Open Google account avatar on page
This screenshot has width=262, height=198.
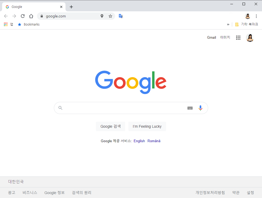250,38
